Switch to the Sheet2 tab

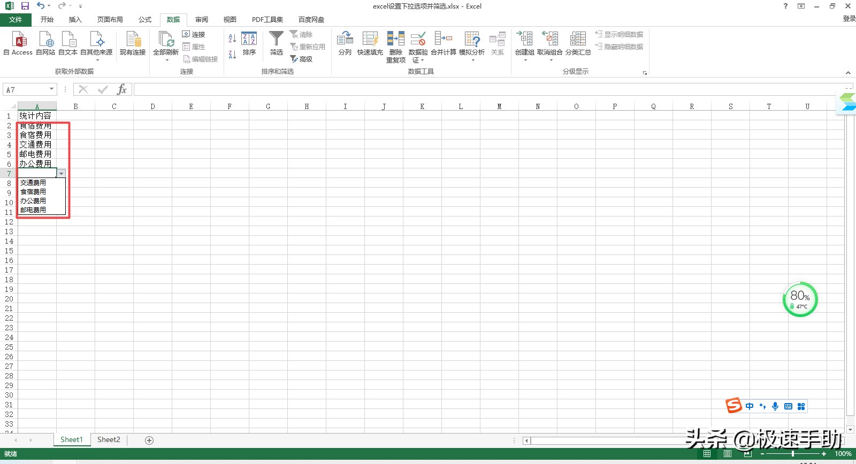[x=109, y=440]
